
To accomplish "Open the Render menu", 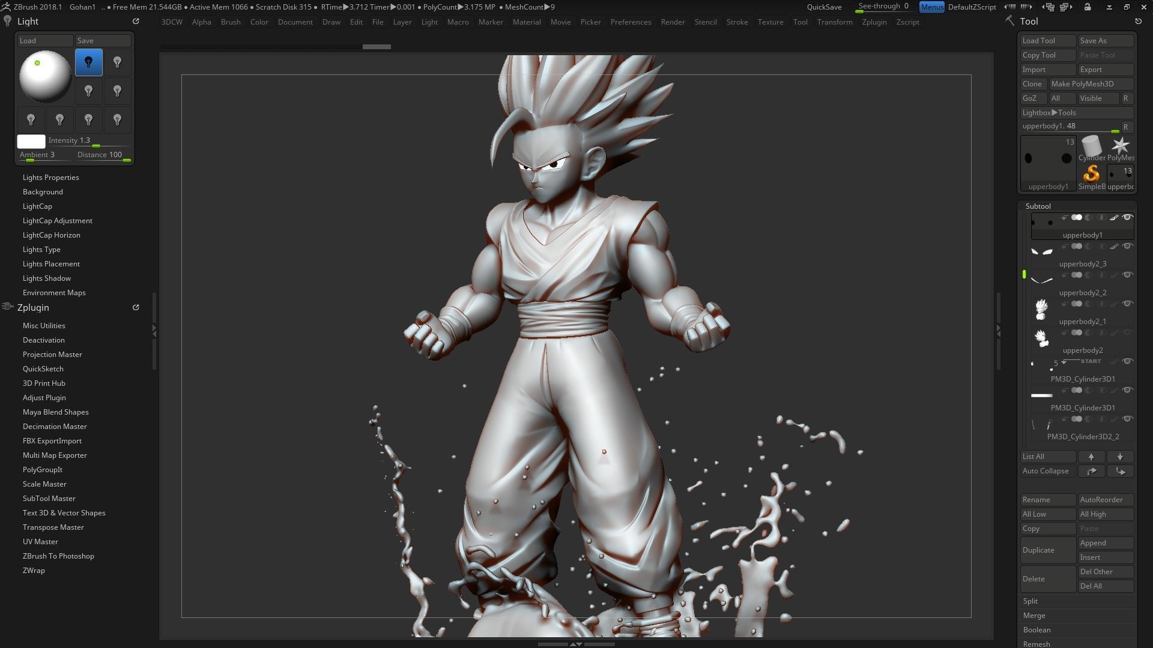I will click(673, 22).
